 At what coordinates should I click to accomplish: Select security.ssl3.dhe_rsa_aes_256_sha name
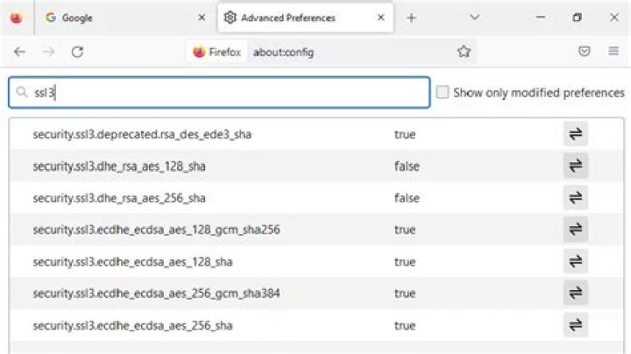tap(119, 198)
